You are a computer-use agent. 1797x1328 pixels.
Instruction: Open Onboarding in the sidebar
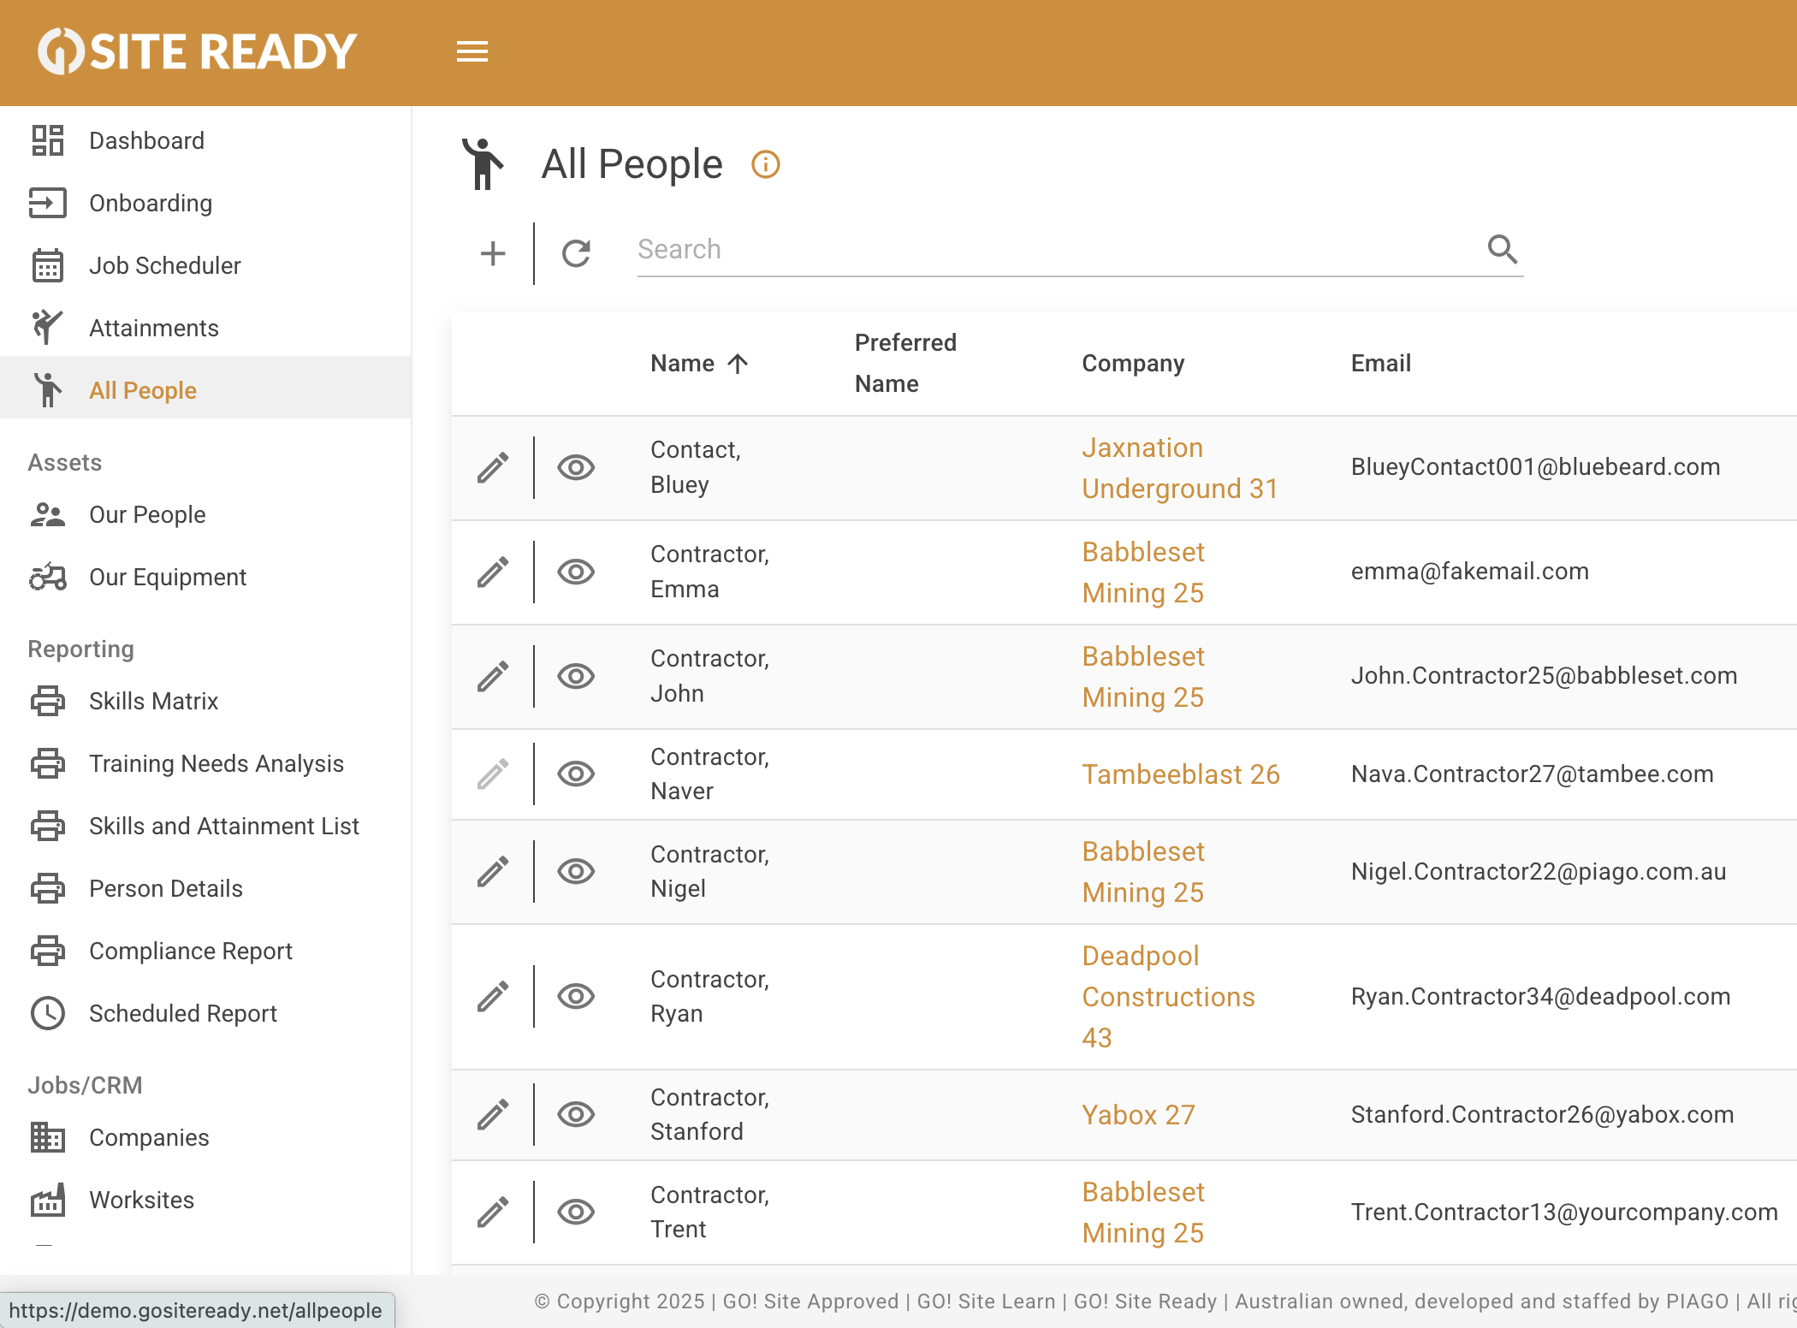205,203
